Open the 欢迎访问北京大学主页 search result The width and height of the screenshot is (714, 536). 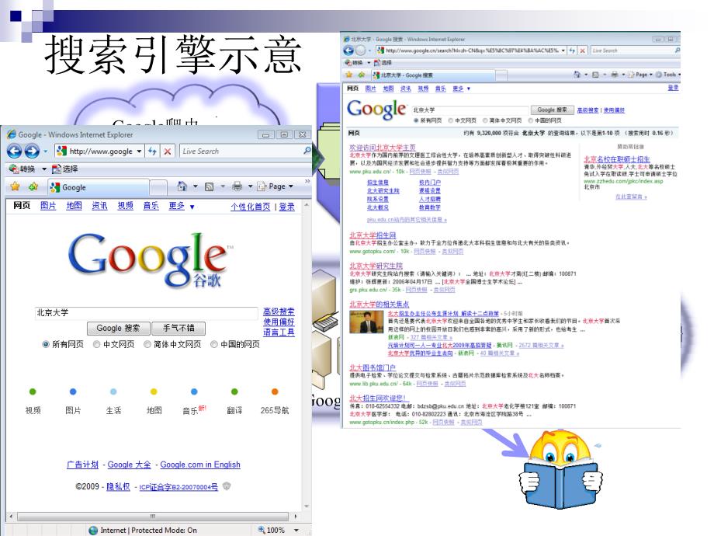pyautogui.click(x=383, y=148)
